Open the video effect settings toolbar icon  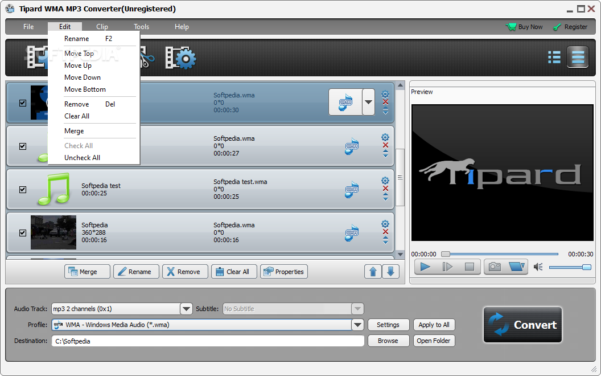pyautogui.click(x=180, y=58)
